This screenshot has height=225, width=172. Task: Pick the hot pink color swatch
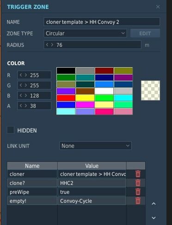pos(104,111)
